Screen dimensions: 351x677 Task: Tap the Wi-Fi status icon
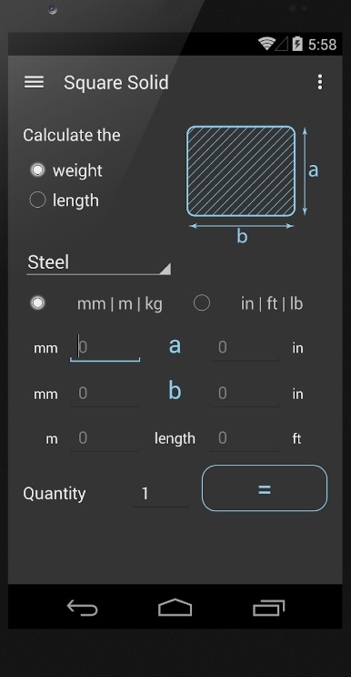[x=266, y=44]
